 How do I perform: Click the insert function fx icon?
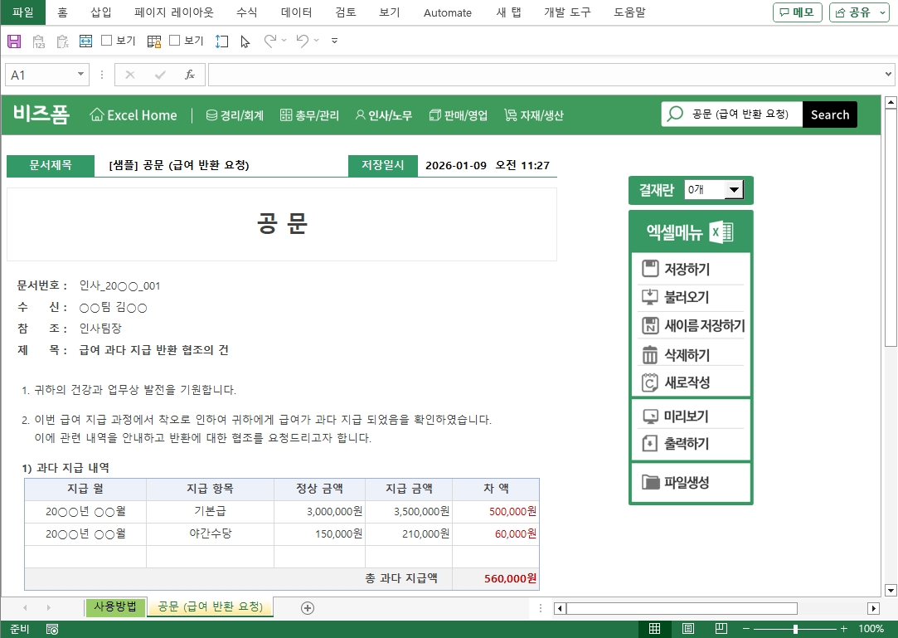[190, 75]
